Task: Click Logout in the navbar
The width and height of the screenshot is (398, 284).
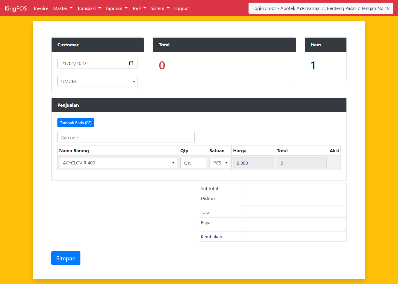Action: tap(181, 8)
